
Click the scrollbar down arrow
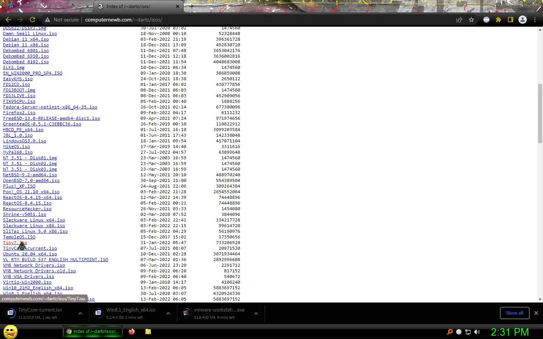(x=540, y=299)
